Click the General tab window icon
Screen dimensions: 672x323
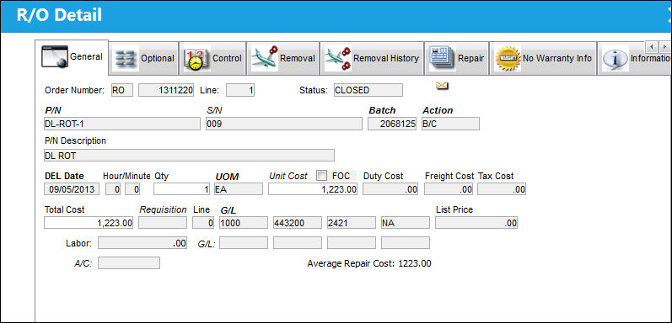coord(55,57)
